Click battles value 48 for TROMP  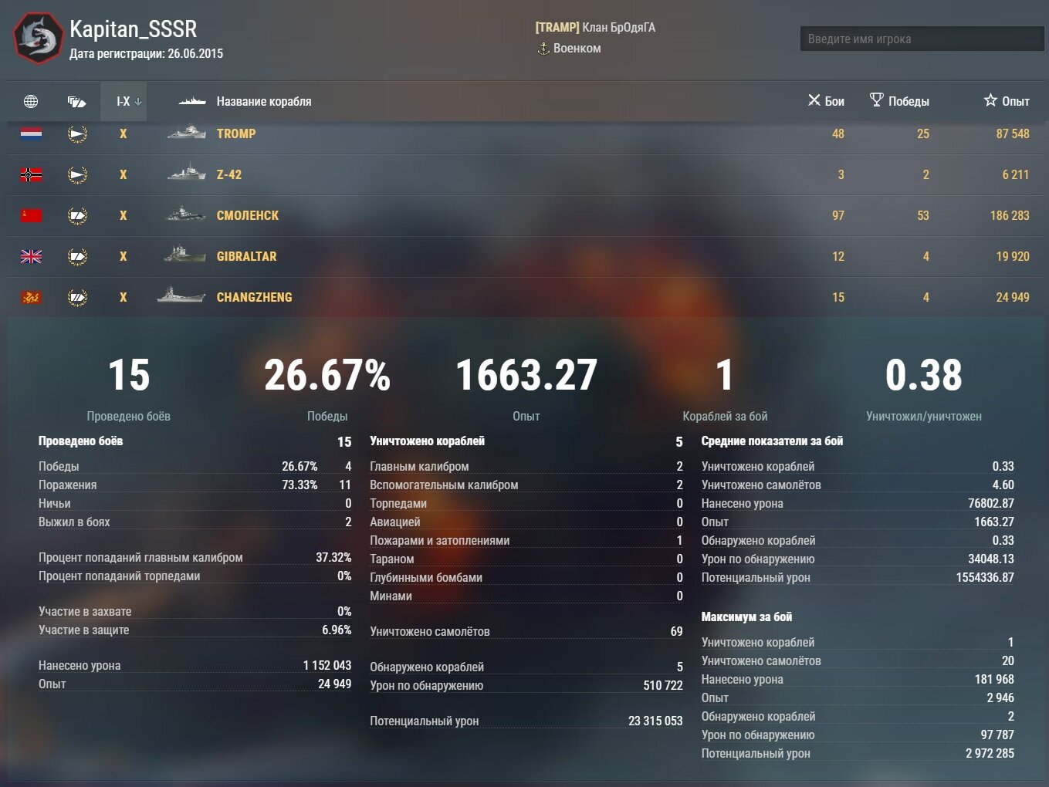(x=838, y=133)
